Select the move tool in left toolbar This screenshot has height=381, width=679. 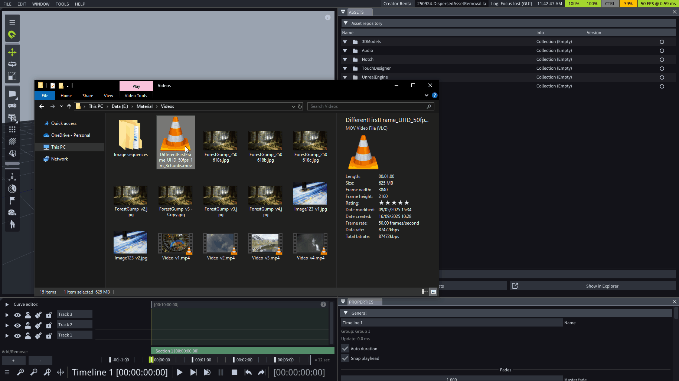[12, 52]
